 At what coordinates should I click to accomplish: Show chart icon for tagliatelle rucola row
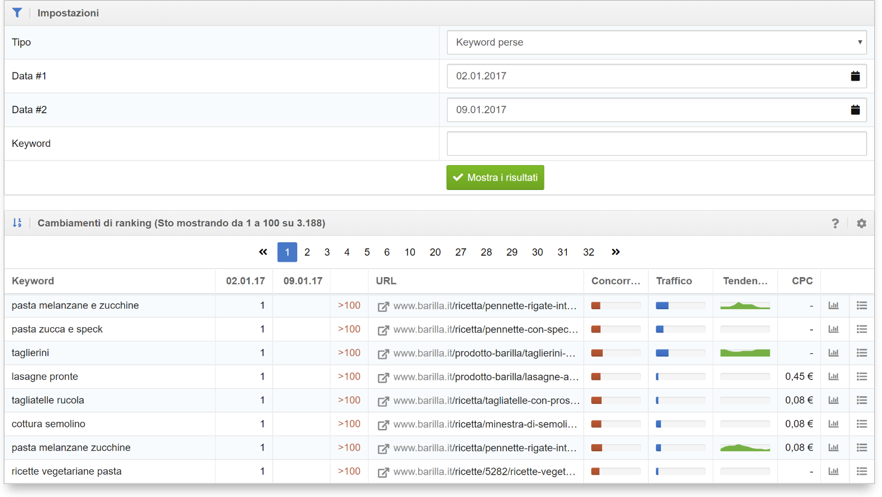click(834, 400)
